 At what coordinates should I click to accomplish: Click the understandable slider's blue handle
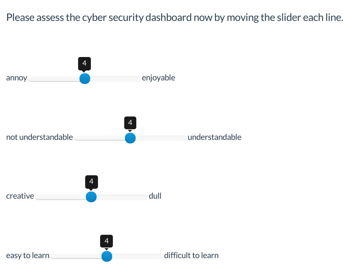(130, 138)
